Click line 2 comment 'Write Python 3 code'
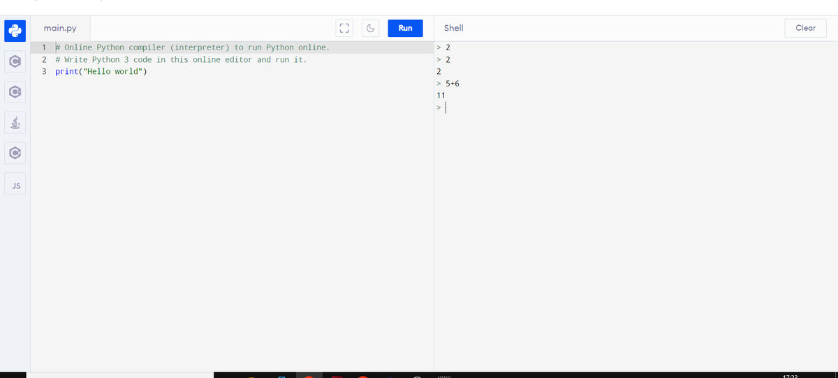The width and height of the screenshot is (838, 378). click(181, 59)
